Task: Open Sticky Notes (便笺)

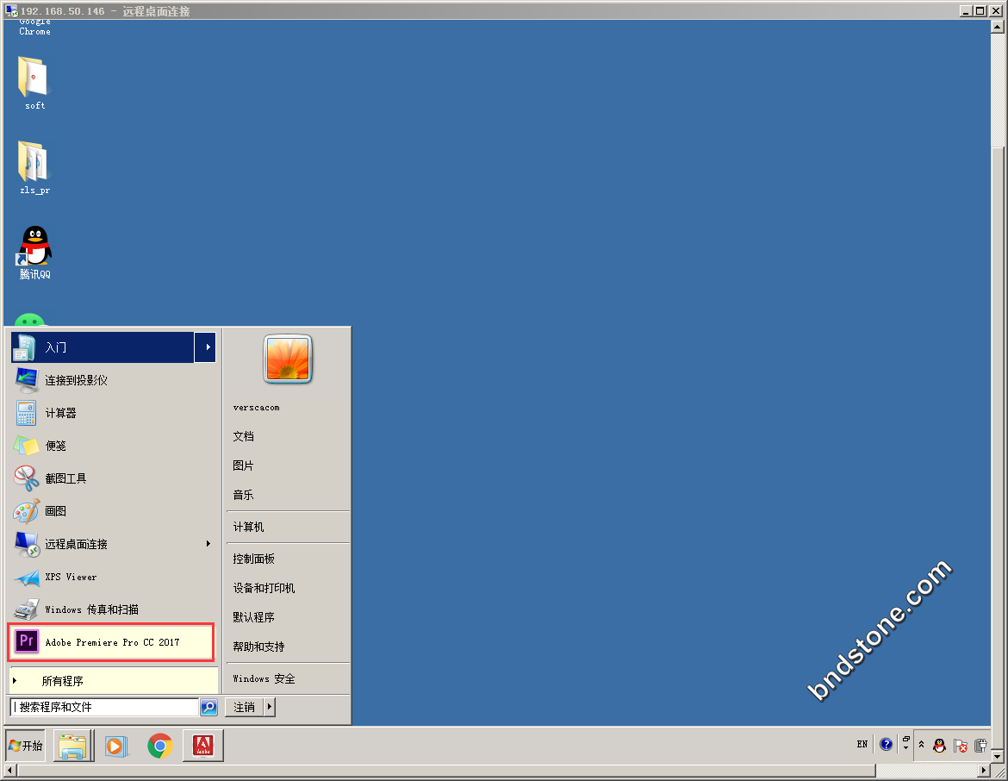Action: click(55, 446)
